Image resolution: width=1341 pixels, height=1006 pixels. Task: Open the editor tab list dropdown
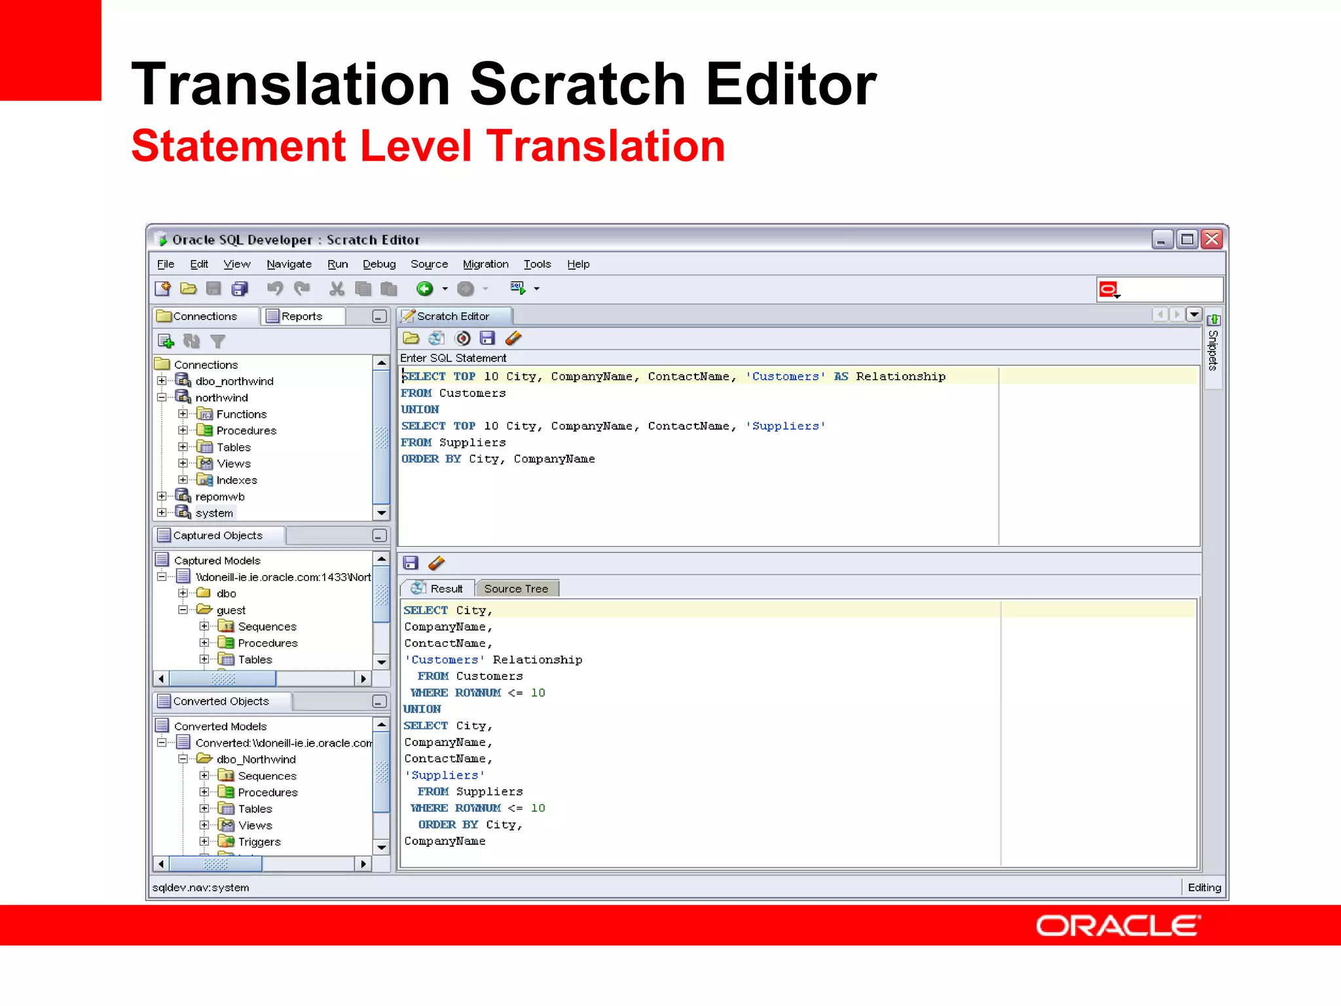coord(1194,315)
